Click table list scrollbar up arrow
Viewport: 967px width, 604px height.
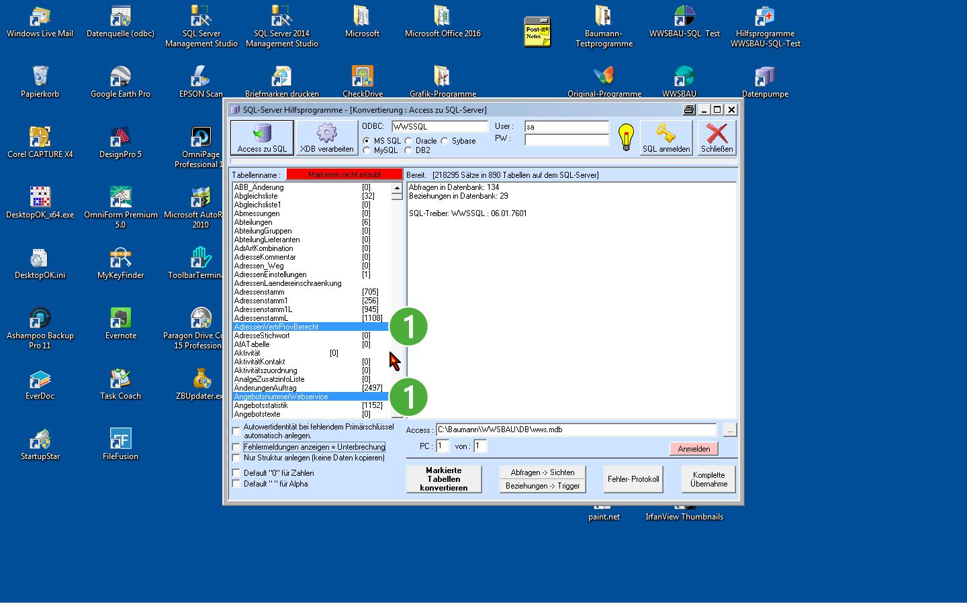point(397,188)
